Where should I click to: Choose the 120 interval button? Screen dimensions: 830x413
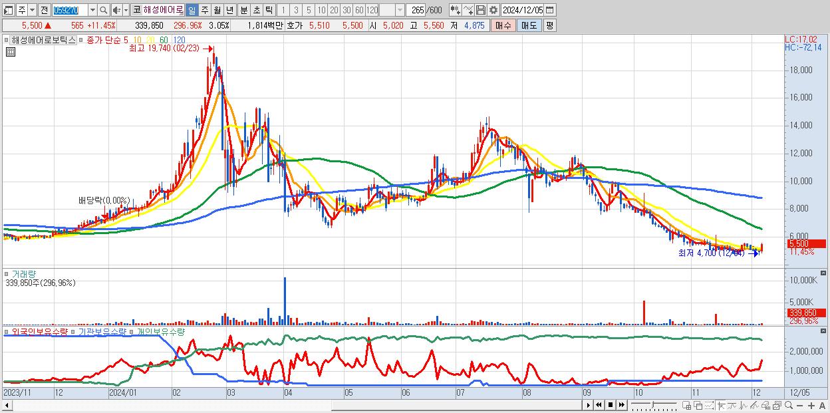[372, 11]
